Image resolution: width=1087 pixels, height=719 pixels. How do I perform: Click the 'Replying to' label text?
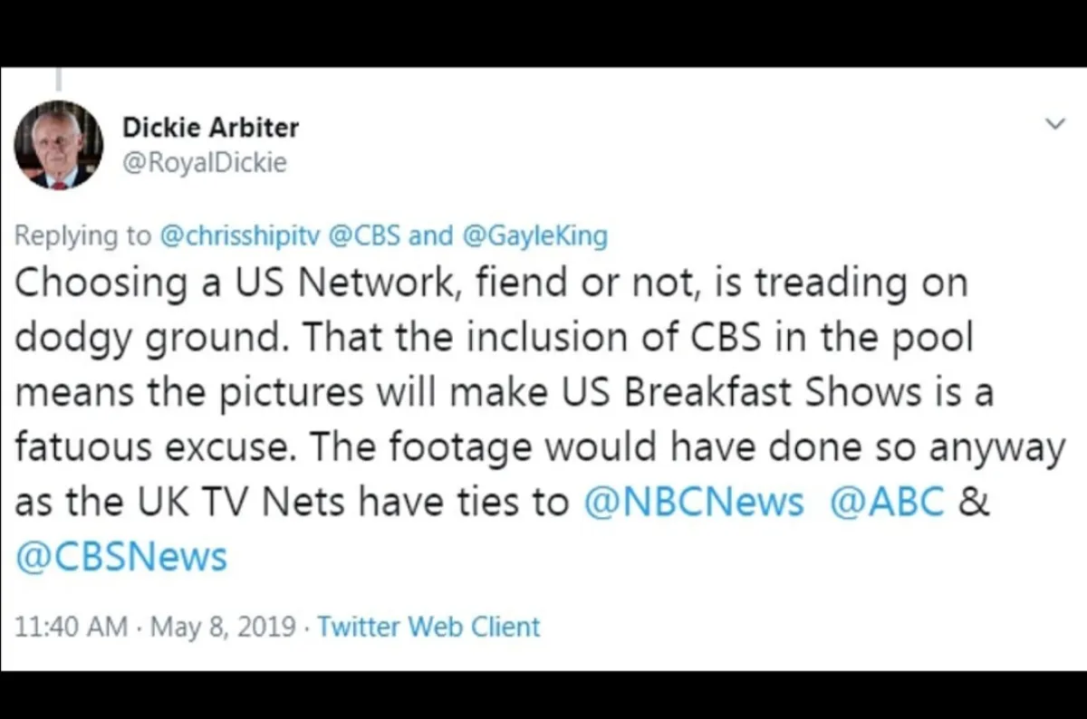(83, 236)
